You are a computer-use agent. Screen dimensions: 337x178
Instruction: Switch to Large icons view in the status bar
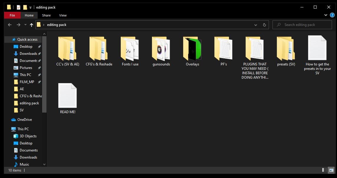(x=331, y=170)
